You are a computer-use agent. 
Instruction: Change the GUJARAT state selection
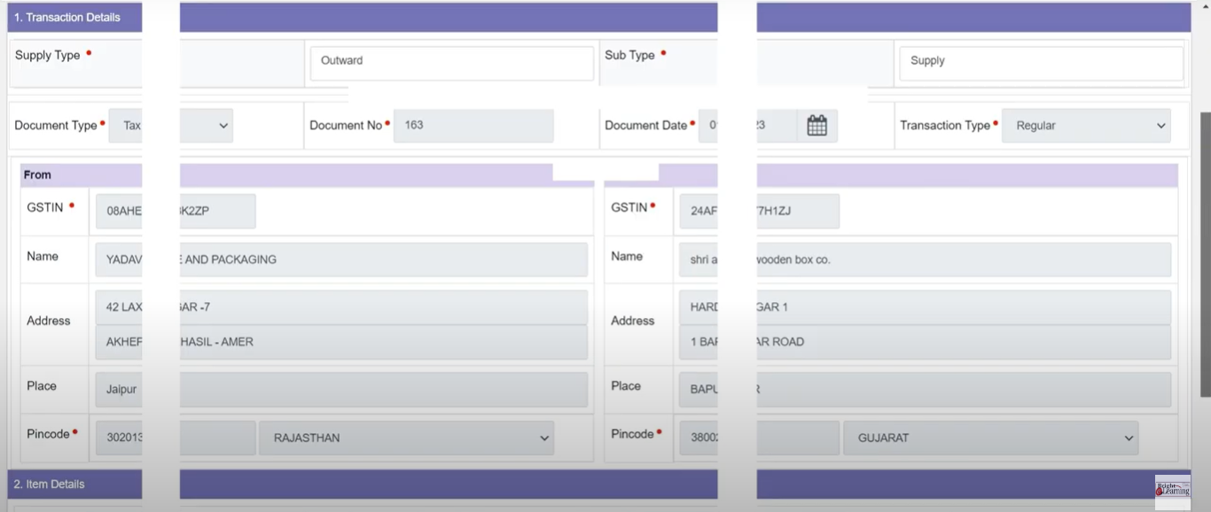[991, 438]
